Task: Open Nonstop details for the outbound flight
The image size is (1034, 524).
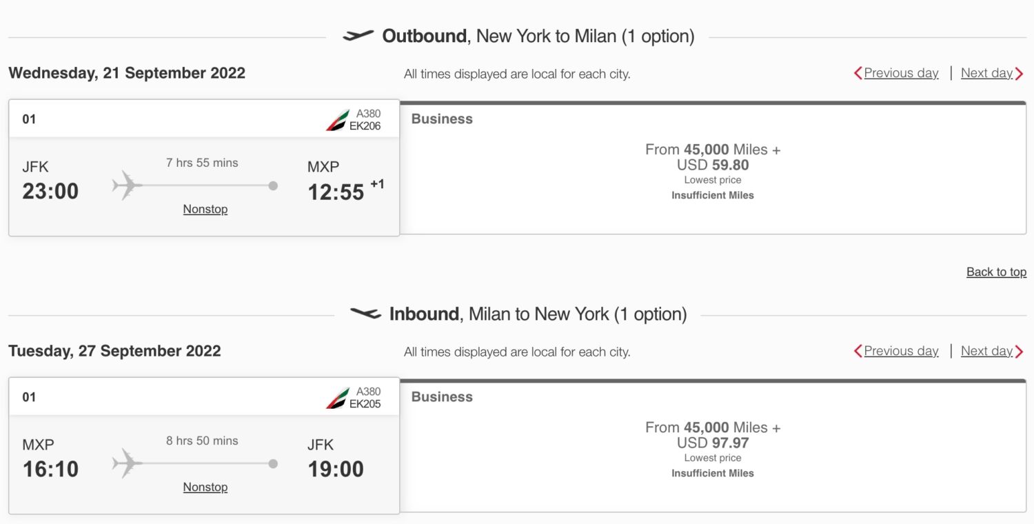Action: coord(205,209)
